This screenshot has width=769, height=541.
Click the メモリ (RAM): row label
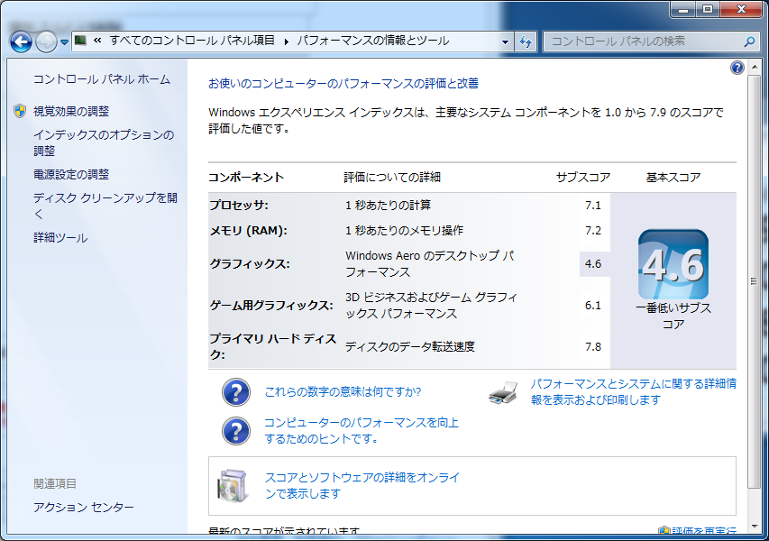click(249, 231)
